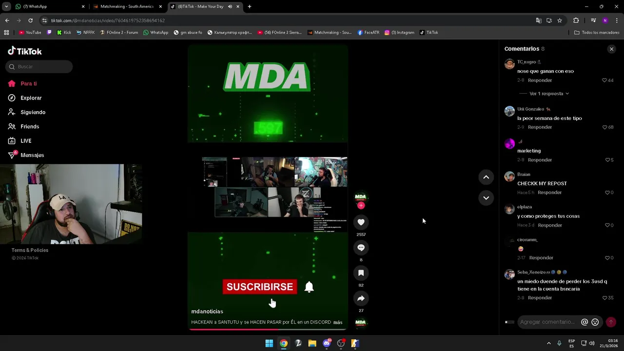The height and width of the screenshot is (351, 624).
Task: Send the comment with the red arrow button
Action: coord(610,322)
